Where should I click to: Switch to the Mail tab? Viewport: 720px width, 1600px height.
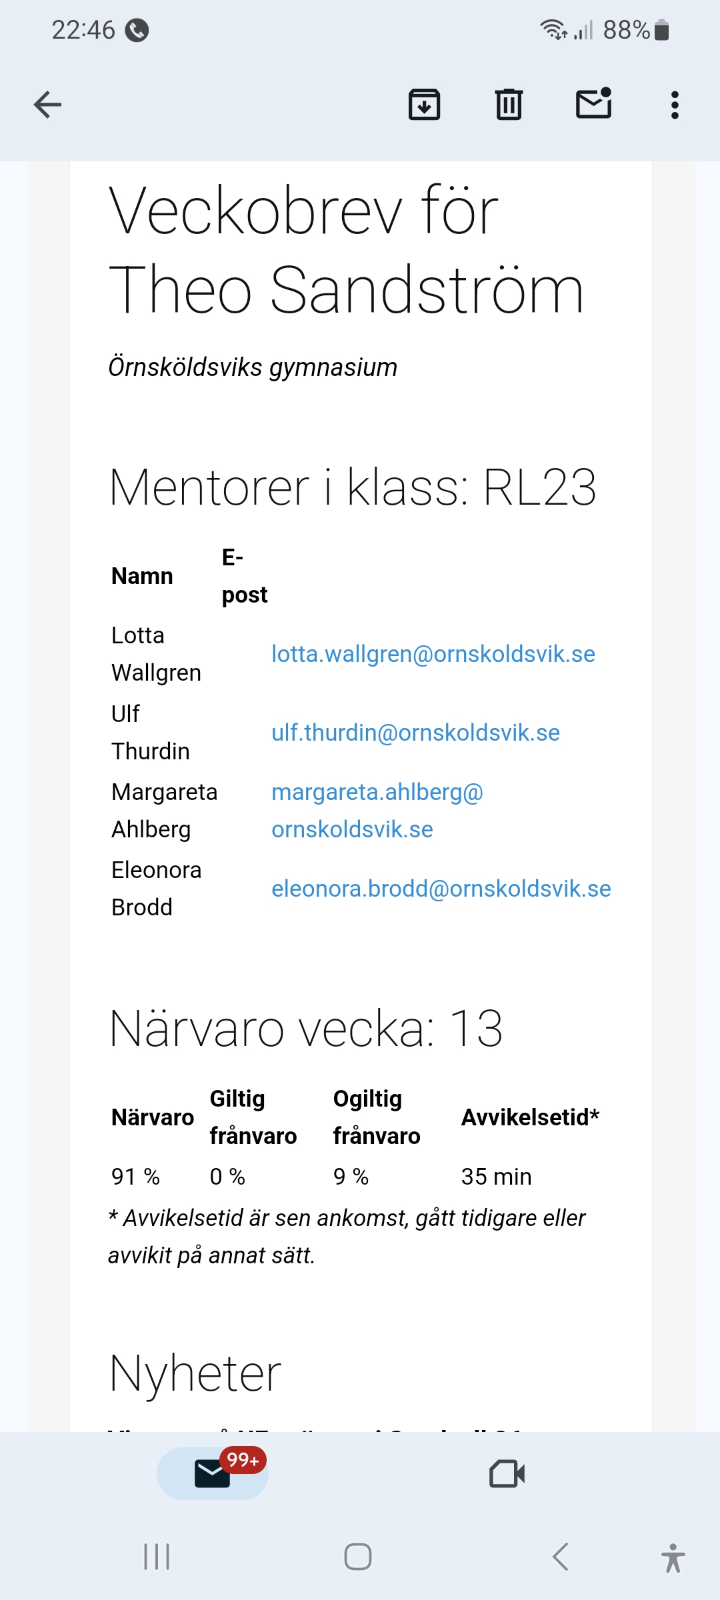212,1474
